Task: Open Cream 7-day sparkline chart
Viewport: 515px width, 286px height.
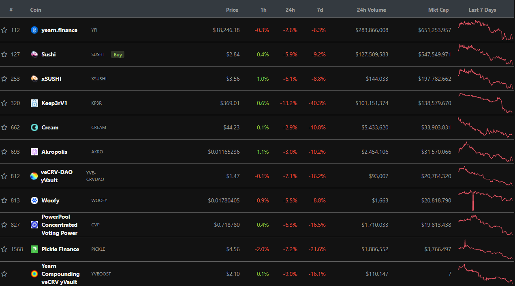Action: coord(485,127)
